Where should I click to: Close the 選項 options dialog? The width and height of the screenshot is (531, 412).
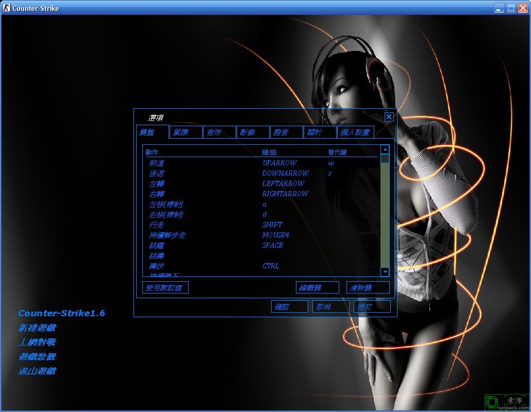[x=389, y=117]
